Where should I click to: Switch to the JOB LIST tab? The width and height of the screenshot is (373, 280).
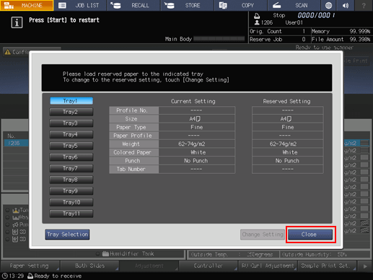[80, 5]
